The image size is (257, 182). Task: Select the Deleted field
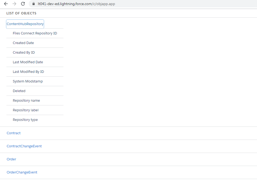[19, 91]
